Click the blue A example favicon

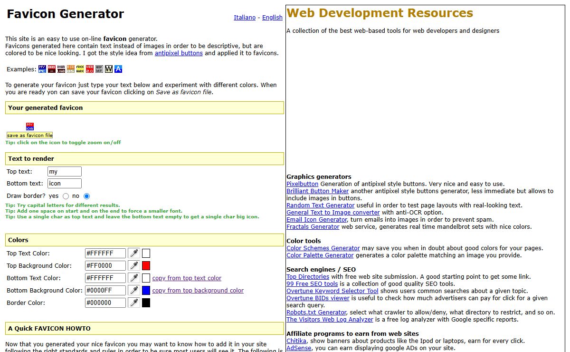pyautogui.click(x=118, y=69)
